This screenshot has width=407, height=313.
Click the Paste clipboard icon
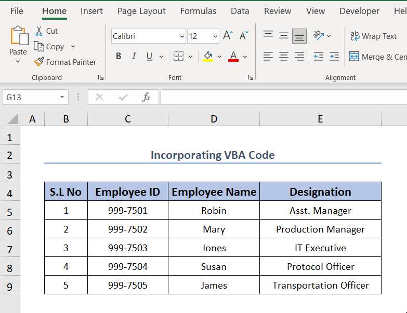click(x=19, y=35)
